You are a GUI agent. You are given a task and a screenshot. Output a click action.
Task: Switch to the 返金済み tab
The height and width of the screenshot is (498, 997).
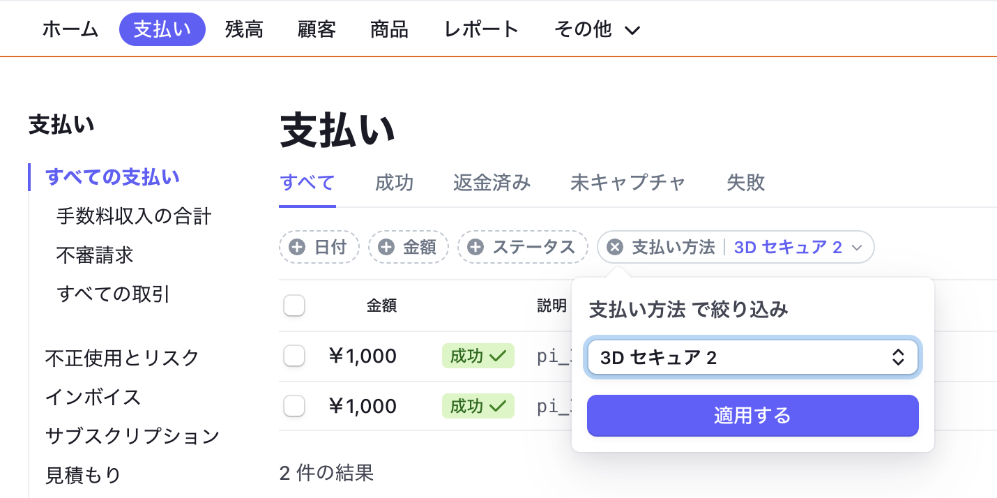coord(491,183)
